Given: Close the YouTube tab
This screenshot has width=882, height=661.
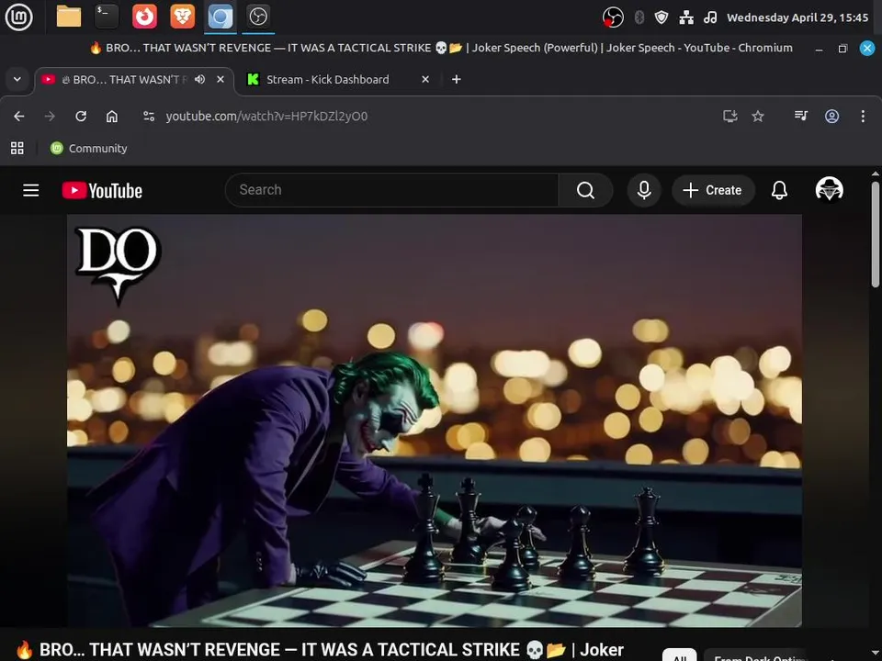Looking at the screenshot, I should coord(220,80).
